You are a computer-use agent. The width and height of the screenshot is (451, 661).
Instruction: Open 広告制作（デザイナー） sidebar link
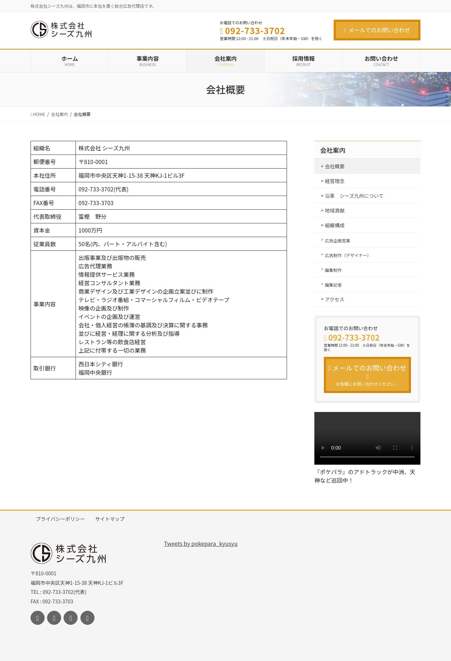coord(367,255)
